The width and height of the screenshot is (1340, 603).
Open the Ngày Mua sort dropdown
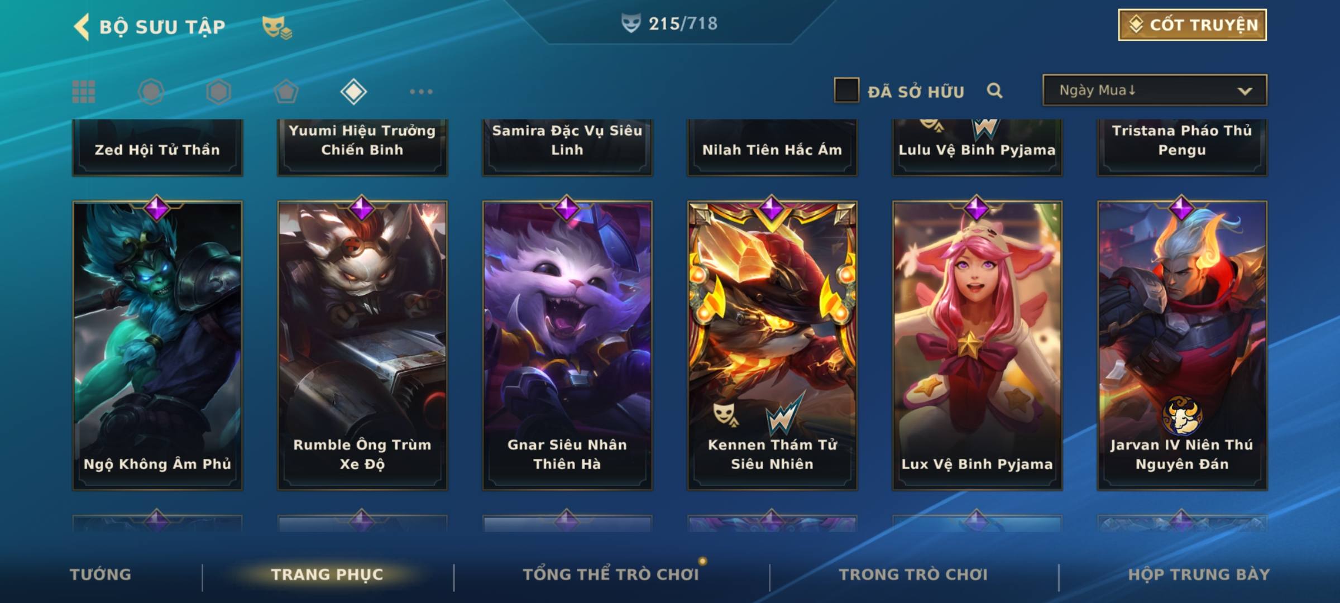pos(1155,90)
